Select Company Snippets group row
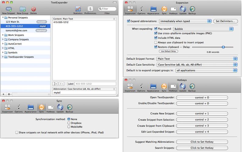Screen dimensions: 244x152 pyautogui.click(x=26, y=40)
